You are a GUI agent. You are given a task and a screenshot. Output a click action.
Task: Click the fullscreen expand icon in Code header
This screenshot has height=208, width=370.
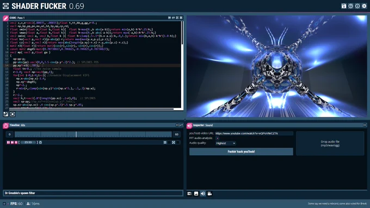(177, 18)
